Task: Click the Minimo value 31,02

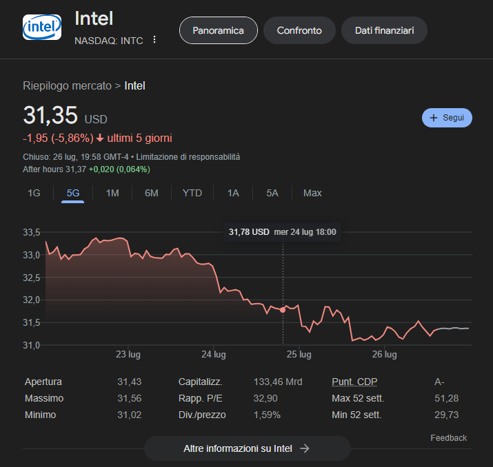Action: [x=129, y=415]
